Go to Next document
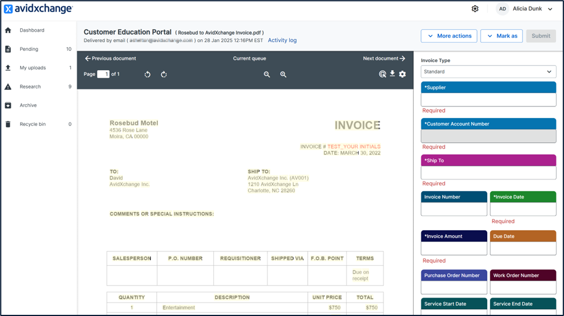 pos(384,58)
